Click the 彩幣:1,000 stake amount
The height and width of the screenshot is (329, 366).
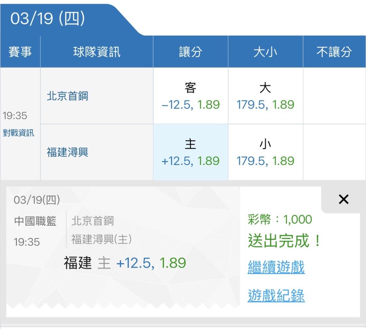click(x=280, y=220)
